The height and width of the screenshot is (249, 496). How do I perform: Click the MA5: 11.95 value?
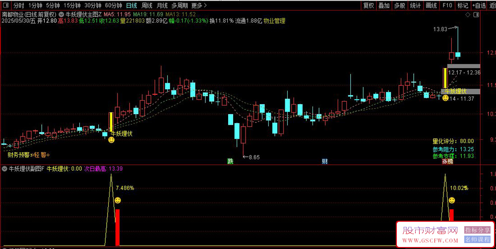click(x=117, y=14)
